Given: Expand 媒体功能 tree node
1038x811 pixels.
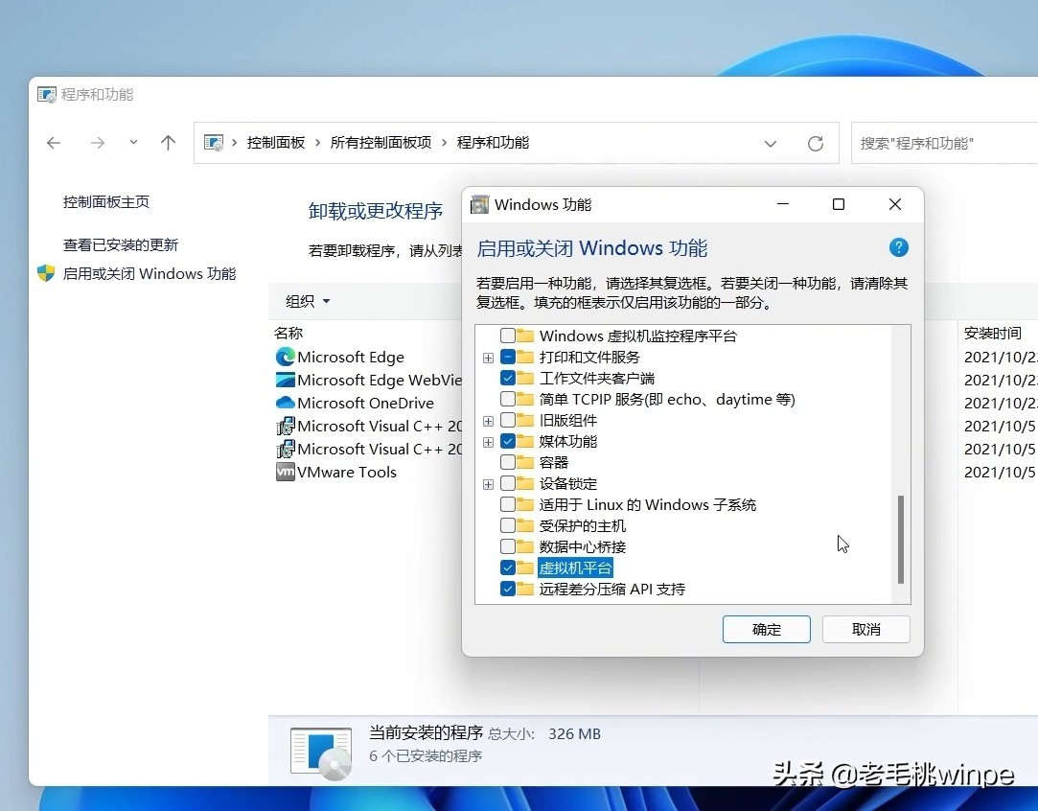Looking at the screenshot, I should (489, 442).
